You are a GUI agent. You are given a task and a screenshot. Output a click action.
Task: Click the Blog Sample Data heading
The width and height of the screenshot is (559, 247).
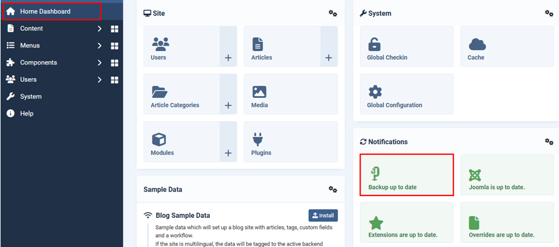[x=183, y=216]
